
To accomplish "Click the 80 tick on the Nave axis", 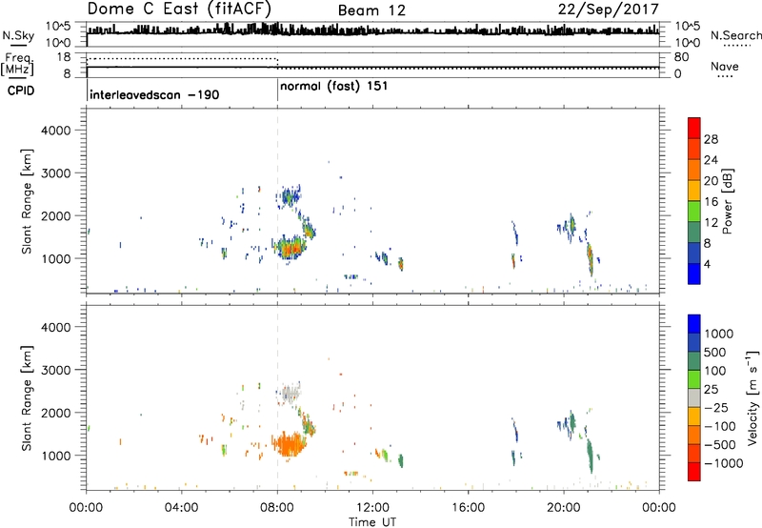I will 682,57.
